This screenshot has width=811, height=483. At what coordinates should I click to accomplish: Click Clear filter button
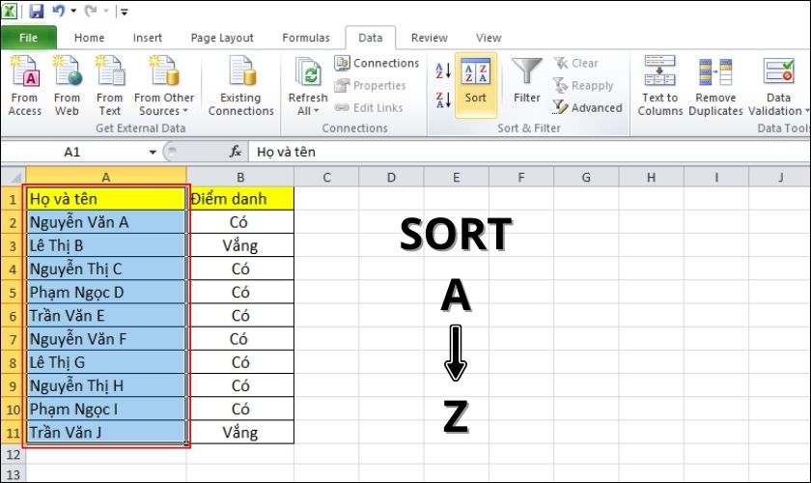point(575,63)
